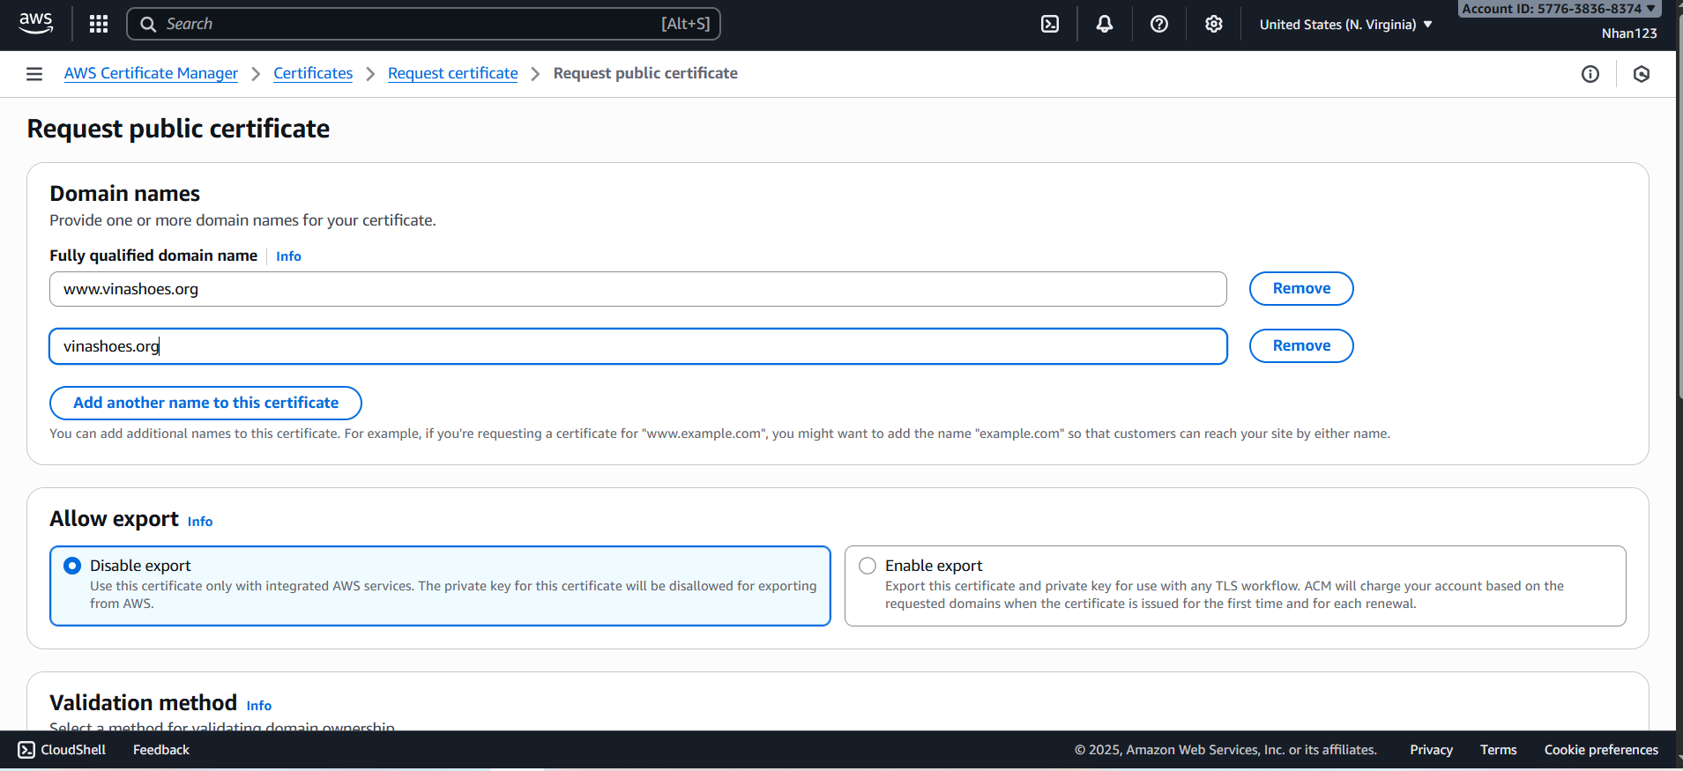Open the info panel circle icon
This screenshot has width=1683, height=771.
coord(1590,74)
